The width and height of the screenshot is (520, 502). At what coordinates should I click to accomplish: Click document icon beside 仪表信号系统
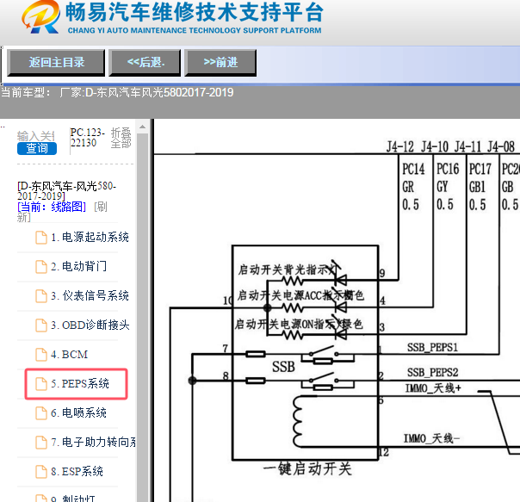41,296
